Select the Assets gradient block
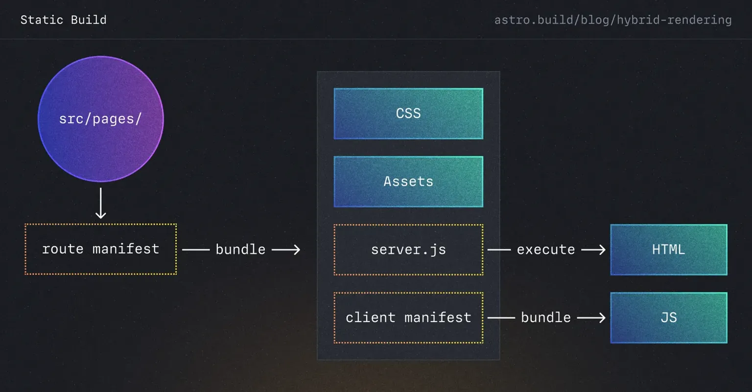The height and width of the screenshot is (392, 752). (408, 182)
